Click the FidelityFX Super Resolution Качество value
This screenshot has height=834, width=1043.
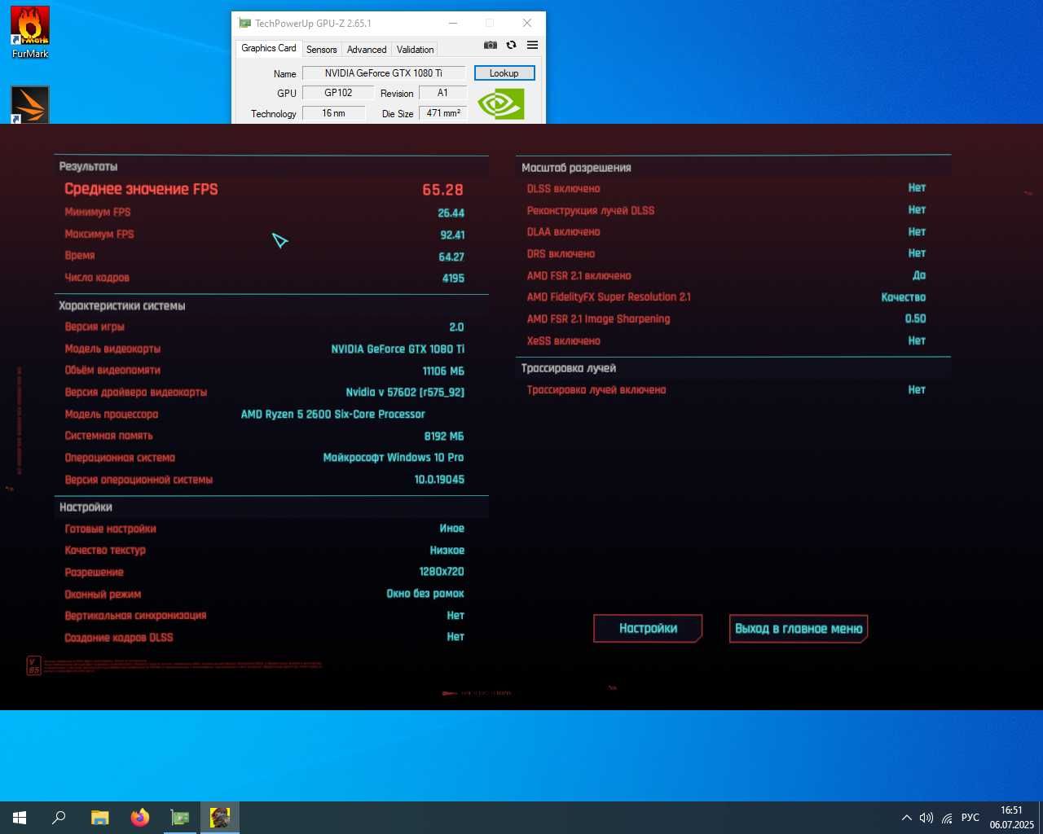tap(903, 297)
